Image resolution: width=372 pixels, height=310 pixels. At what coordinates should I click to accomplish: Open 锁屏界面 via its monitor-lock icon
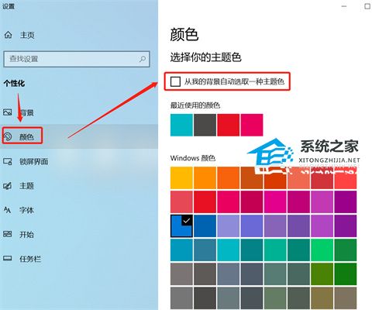(7, 162)
